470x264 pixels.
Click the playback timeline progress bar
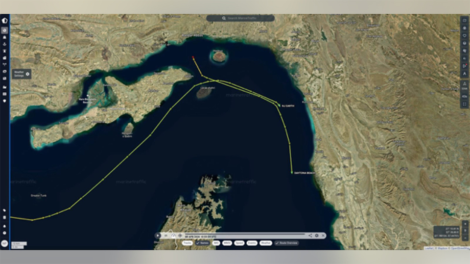click(245, 234)
